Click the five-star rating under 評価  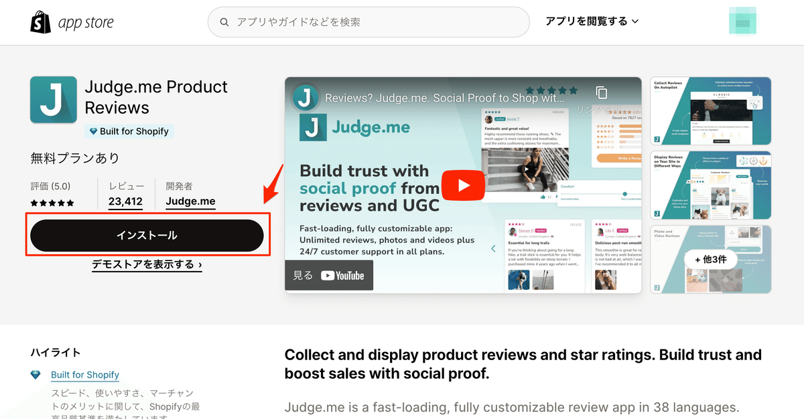52,203
